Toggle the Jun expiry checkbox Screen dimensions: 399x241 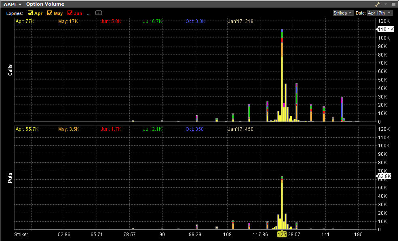tap(70, 13)
